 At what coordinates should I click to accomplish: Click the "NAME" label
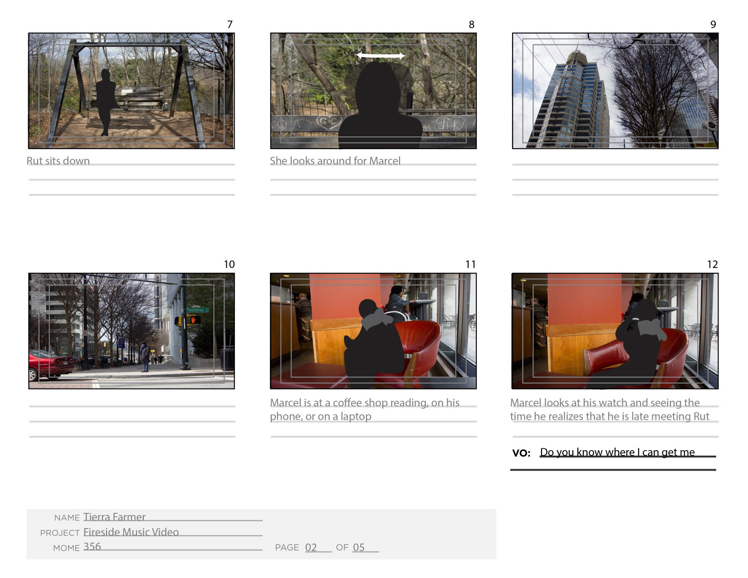67,518
